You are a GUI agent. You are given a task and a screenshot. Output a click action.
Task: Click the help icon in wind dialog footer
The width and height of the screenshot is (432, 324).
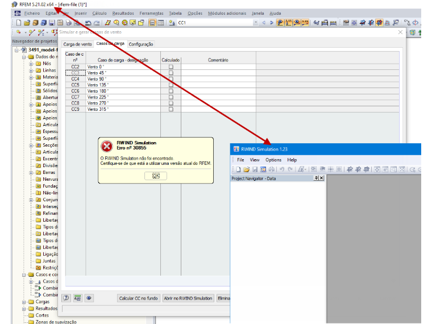[66, 298]
